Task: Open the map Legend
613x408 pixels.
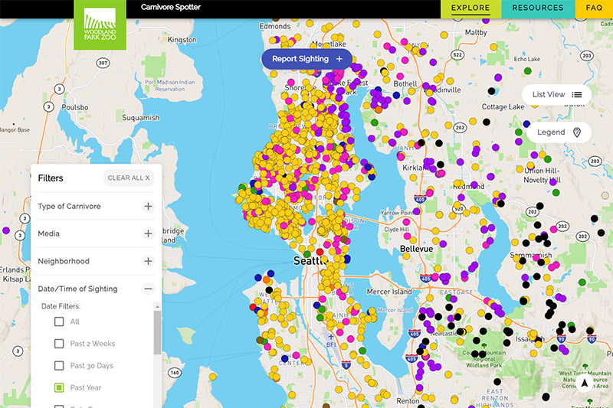Action: point(559,132)
